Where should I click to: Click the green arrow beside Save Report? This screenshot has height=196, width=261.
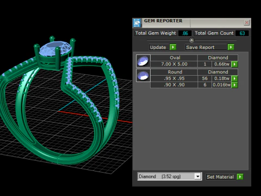[231, 47]
